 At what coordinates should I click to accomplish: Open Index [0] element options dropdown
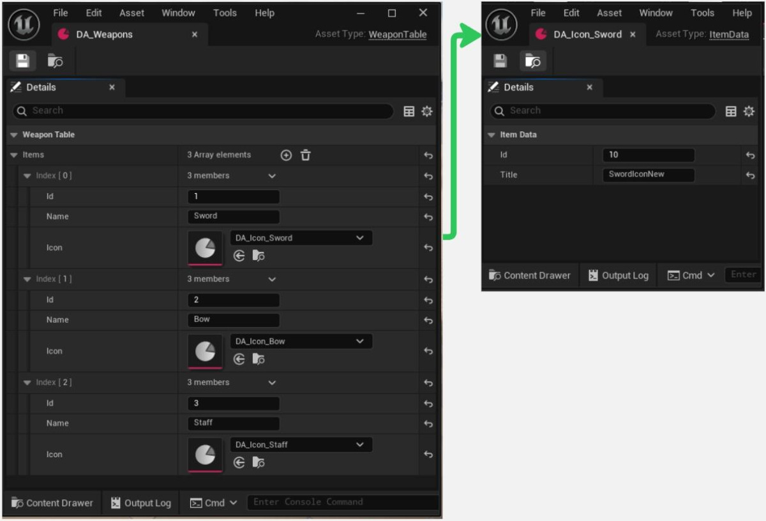(x=272, y=176)
